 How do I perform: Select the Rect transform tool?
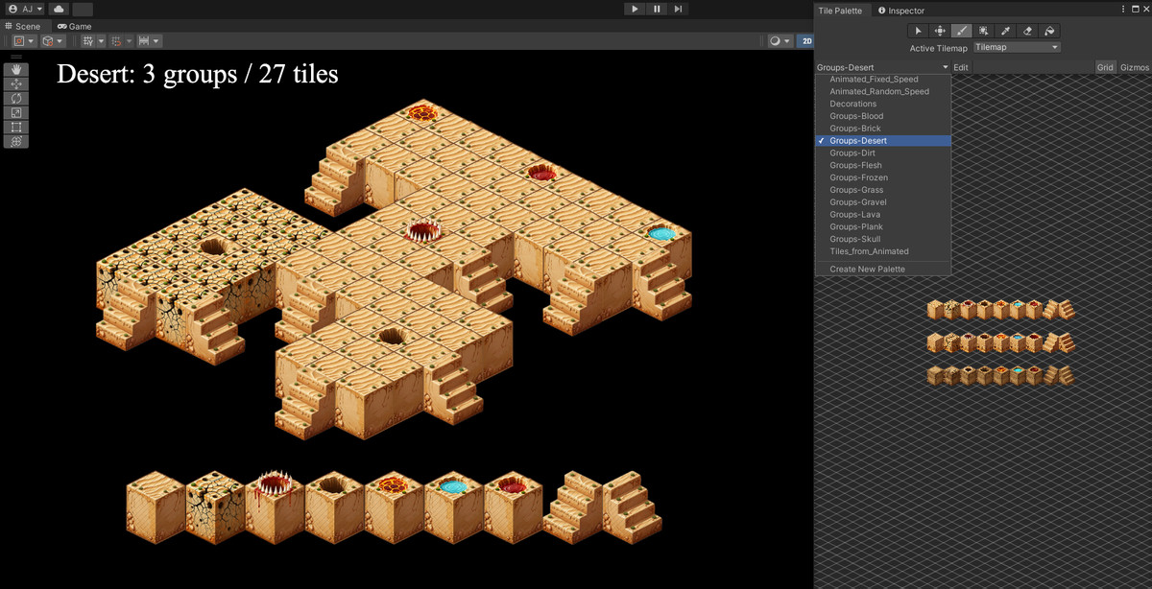tap(16, 127)
